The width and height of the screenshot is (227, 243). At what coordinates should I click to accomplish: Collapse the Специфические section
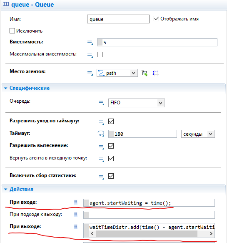pos(5,88)
